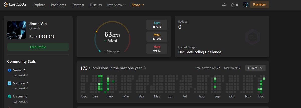
Task: Click the Views eye icon
Action: pyautogui.click(x=9, y=70)
